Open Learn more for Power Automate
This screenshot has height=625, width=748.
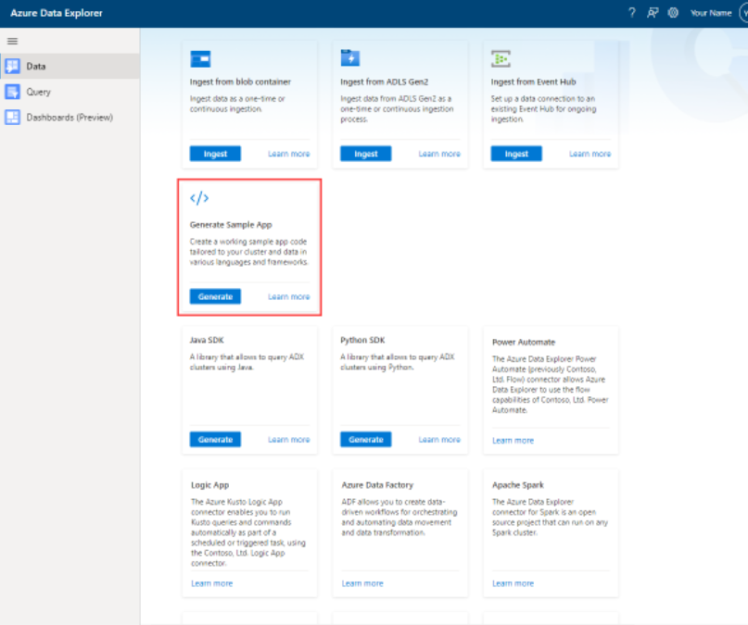(513, 441)
